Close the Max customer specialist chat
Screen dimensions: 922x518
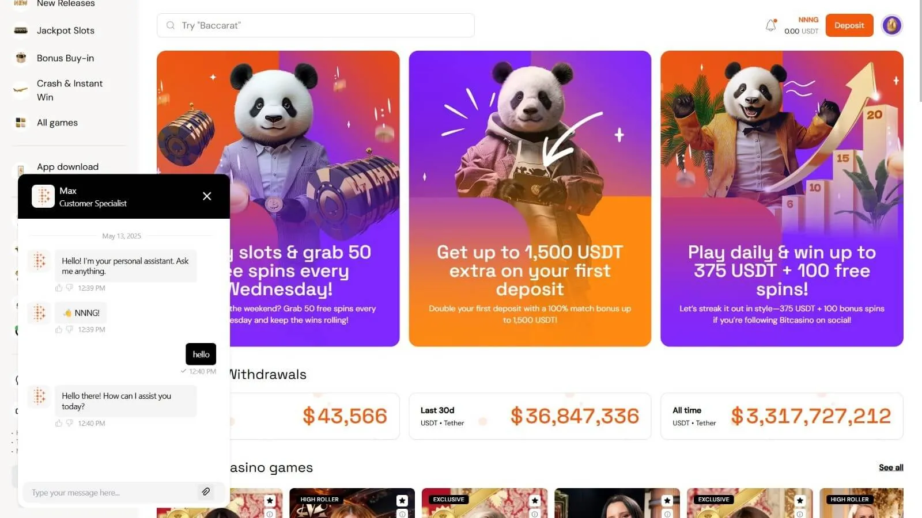coord(207,196)
